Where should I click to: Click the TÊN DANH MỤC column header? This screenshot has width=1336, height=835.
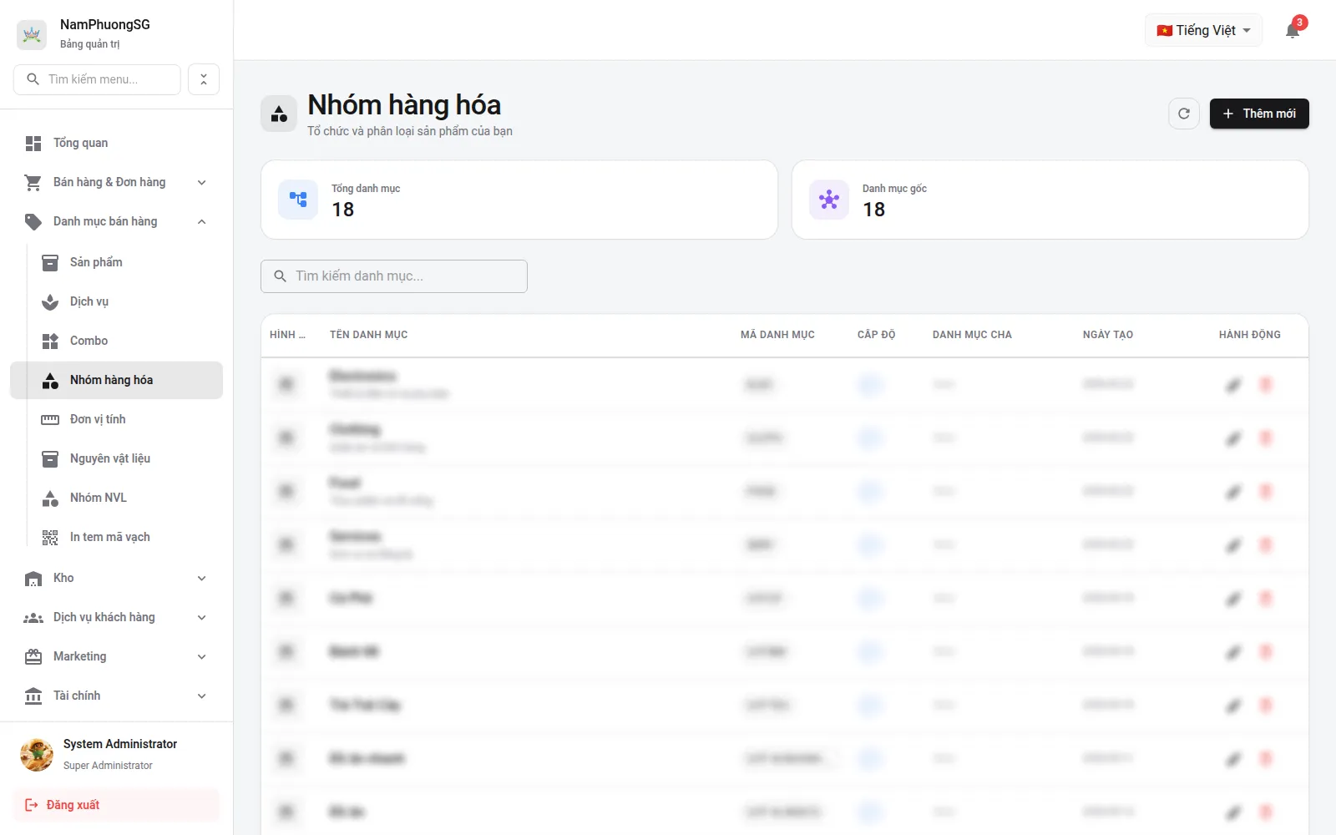coord(369,335)
